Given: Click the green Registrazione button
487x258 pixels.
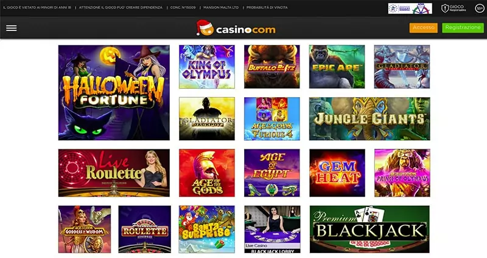Looking at the screenshot, I should 463,27.
